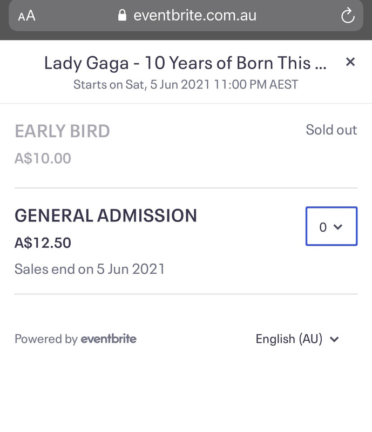Click the chevron beside English (AU)
The height and width of the screenshot is (432, 372).
334,340
